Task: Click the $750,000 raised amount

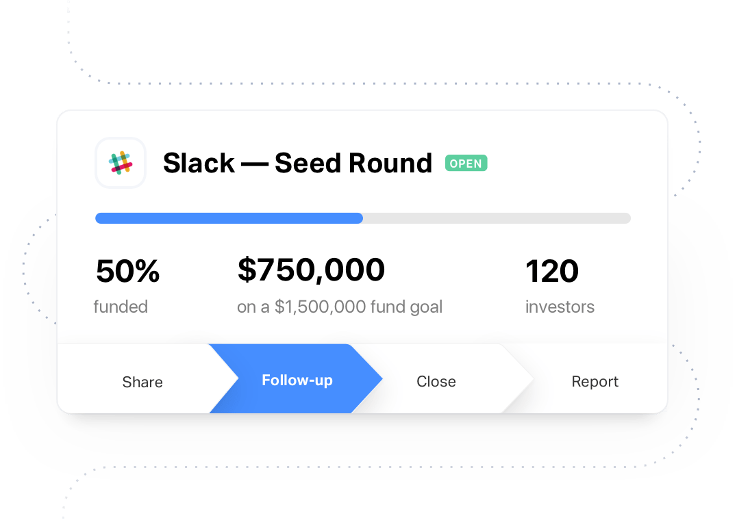Action: click(311, 270)
